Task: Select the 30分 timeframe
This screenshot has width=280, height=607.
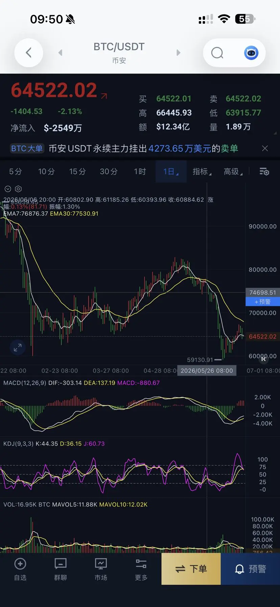Action: [109, 171]
